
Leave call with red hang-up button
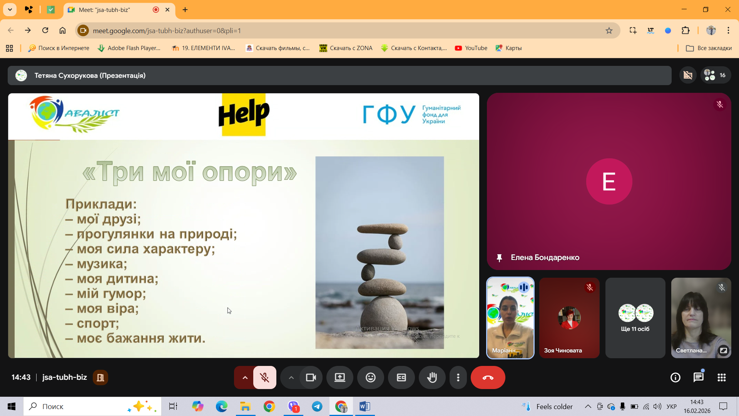(x=488, y=377)
